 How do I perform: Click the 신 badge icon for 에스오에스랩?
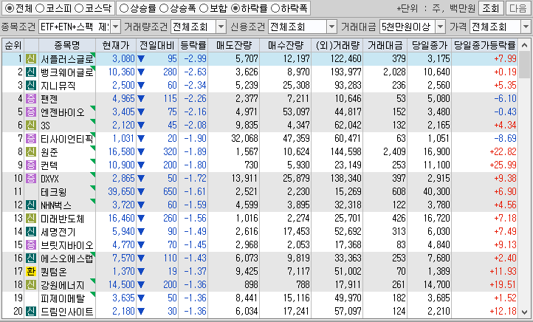(x=31, y=258)
